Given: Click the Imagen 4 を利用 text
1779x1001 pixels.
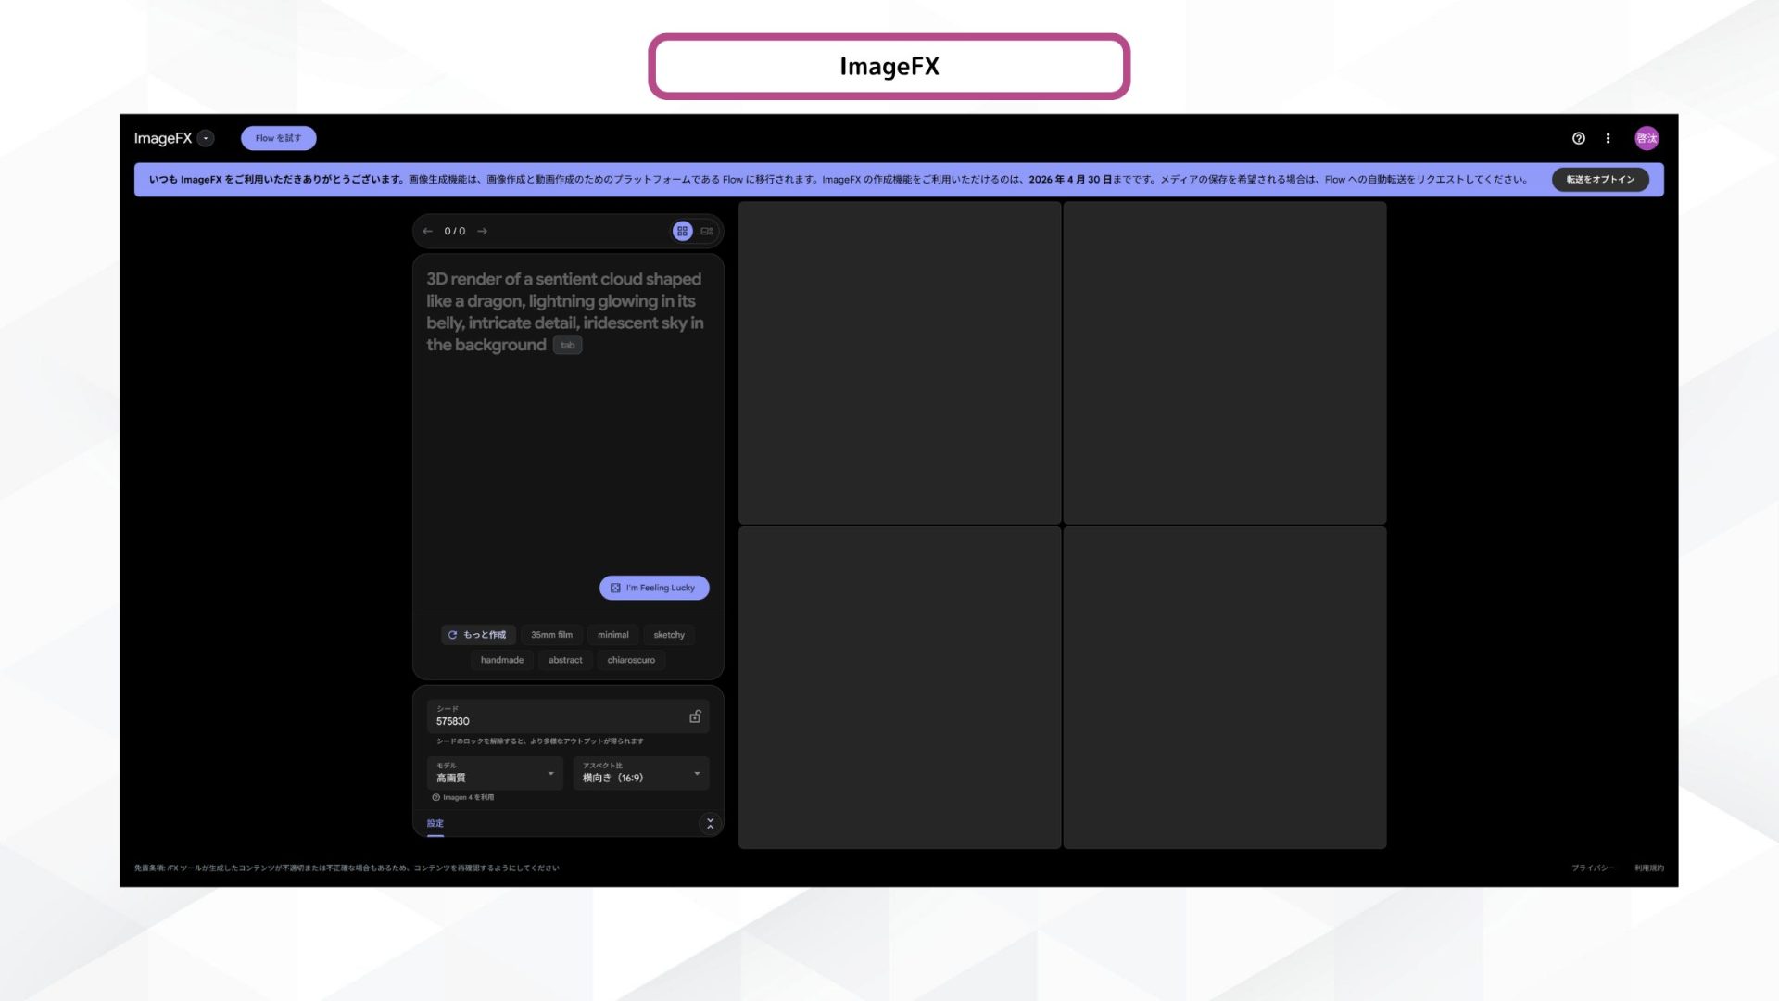Looking at the screenshot, I should click(x=468, y=797).
